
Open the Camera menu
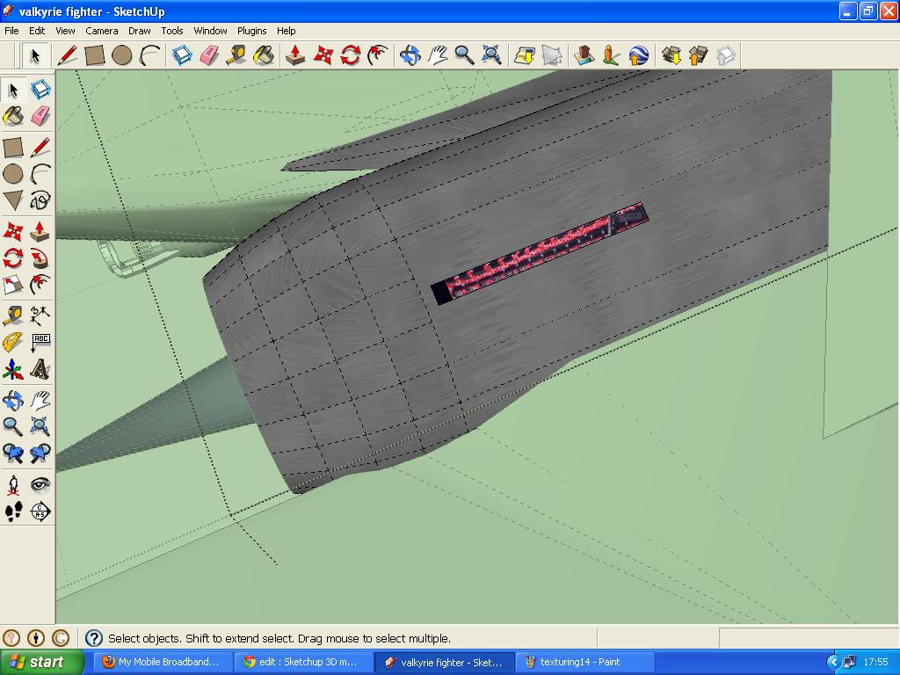pos(102,30)
